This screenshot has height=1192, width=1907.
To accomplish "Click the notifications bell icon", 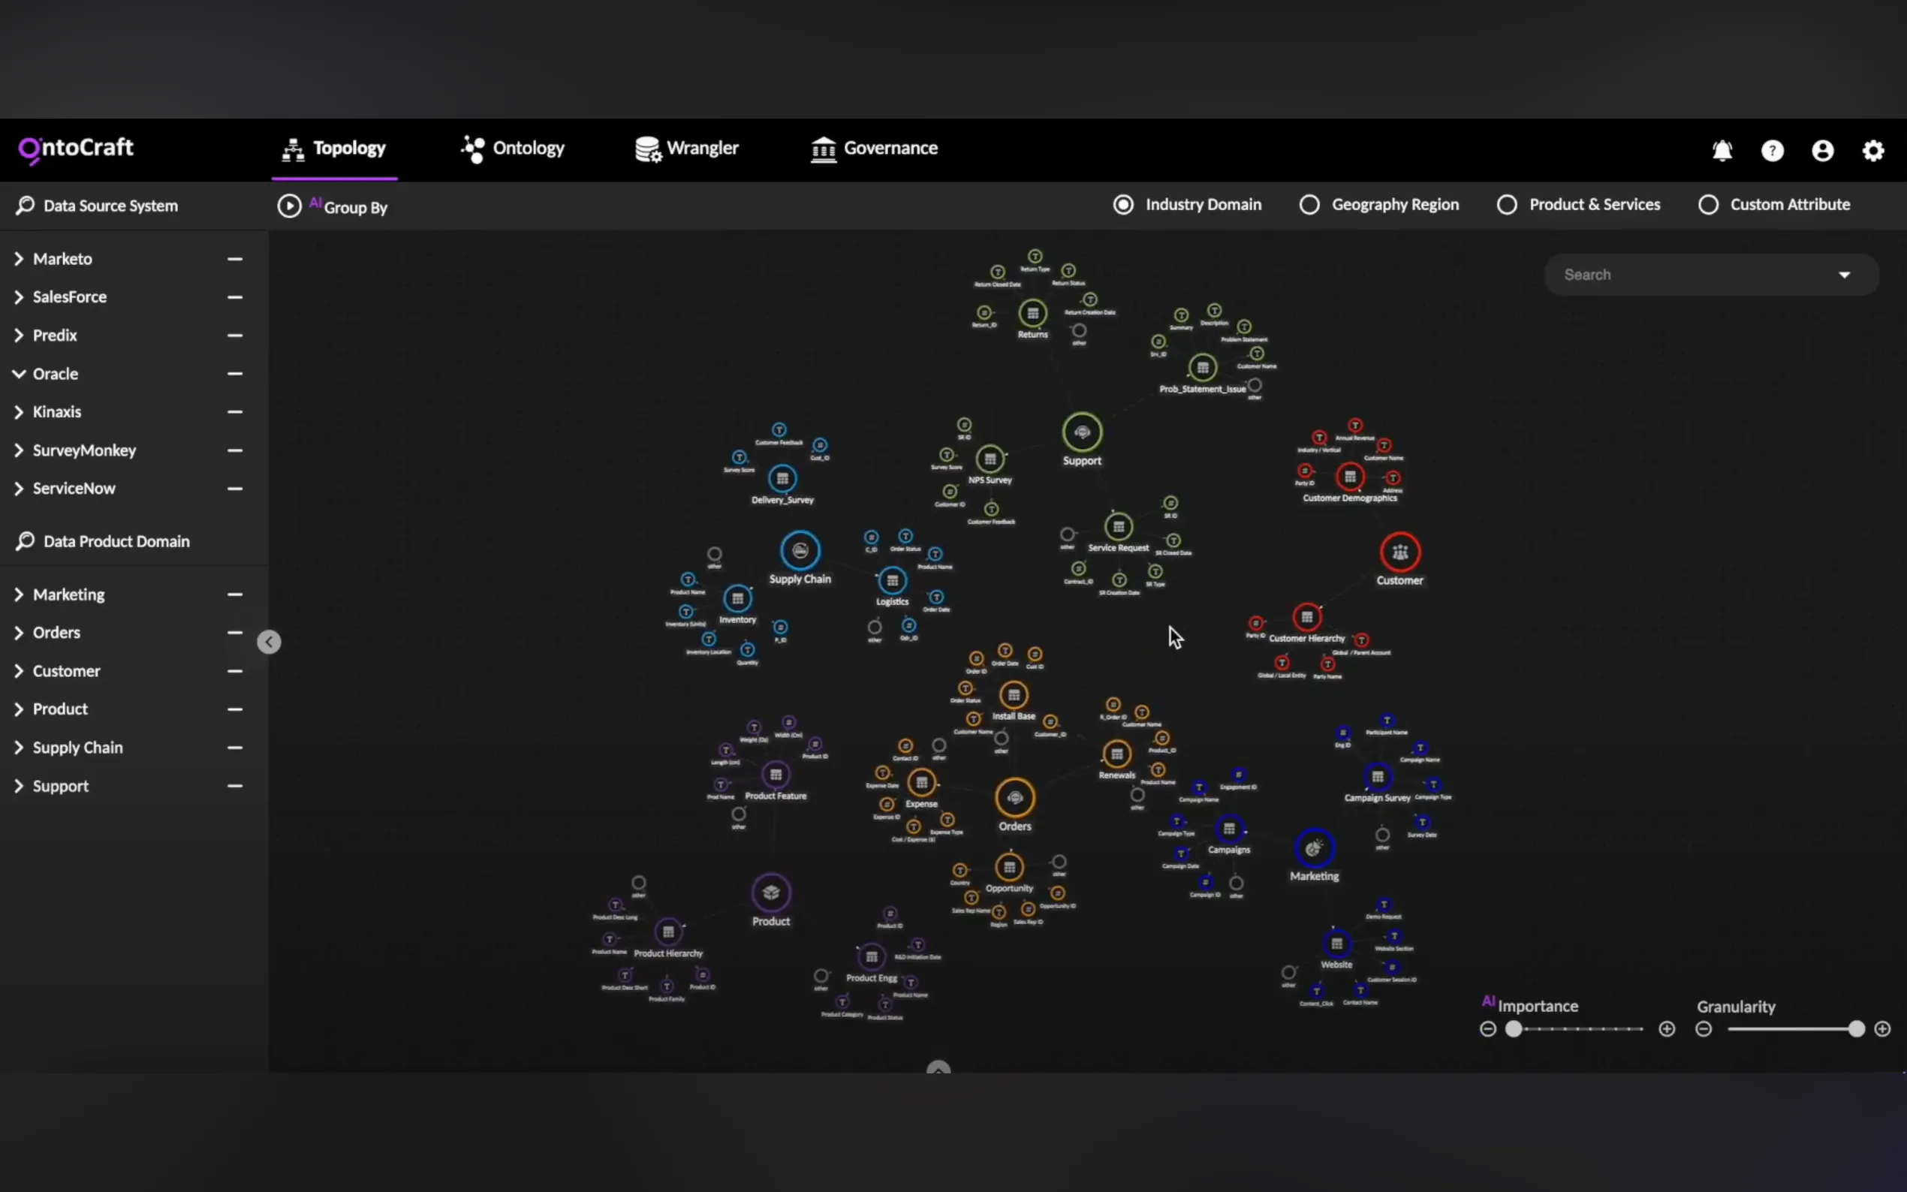I will tap(1722, 151).
